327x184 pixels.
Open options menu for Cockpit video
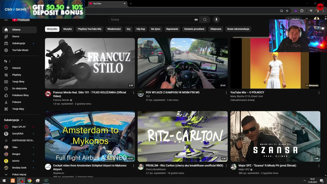tap(133, 166)
